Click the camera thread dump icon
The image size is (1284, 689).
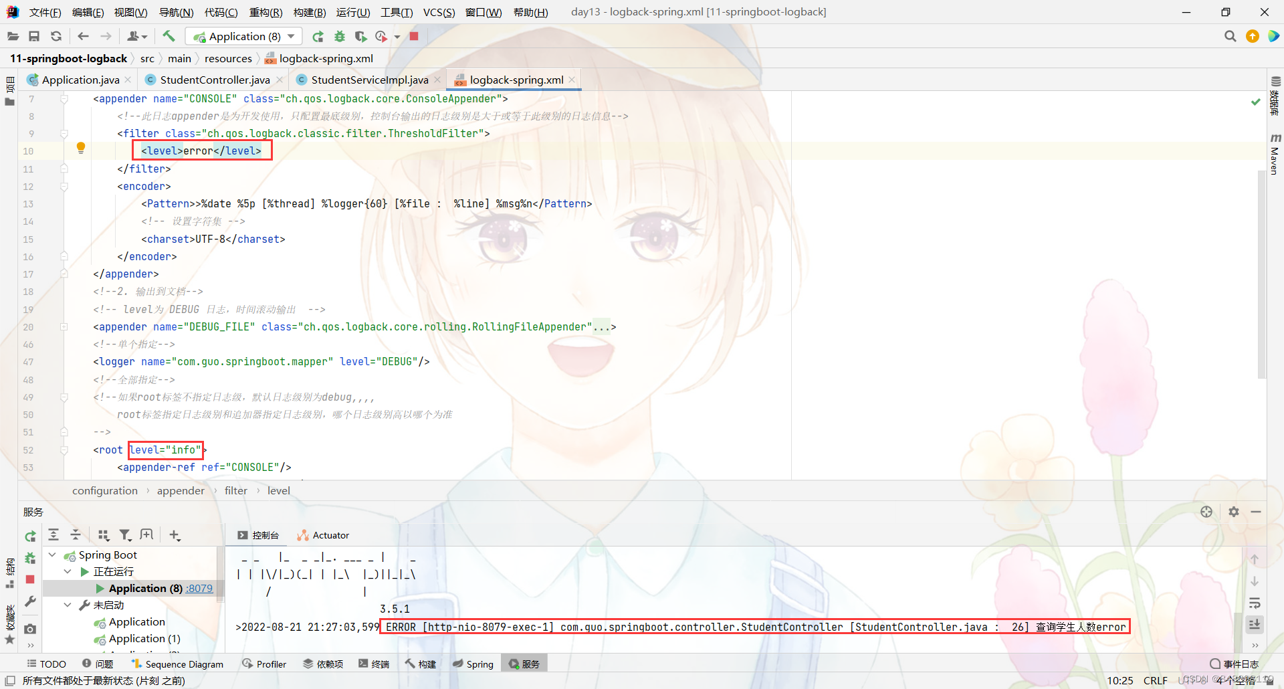pos(30,629)
